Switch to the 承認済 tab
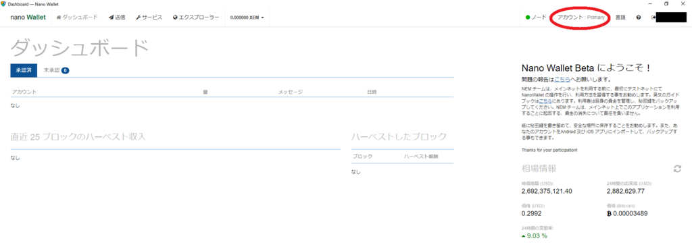This screenshot has width=692, height=247. click(x=24, y=70)
